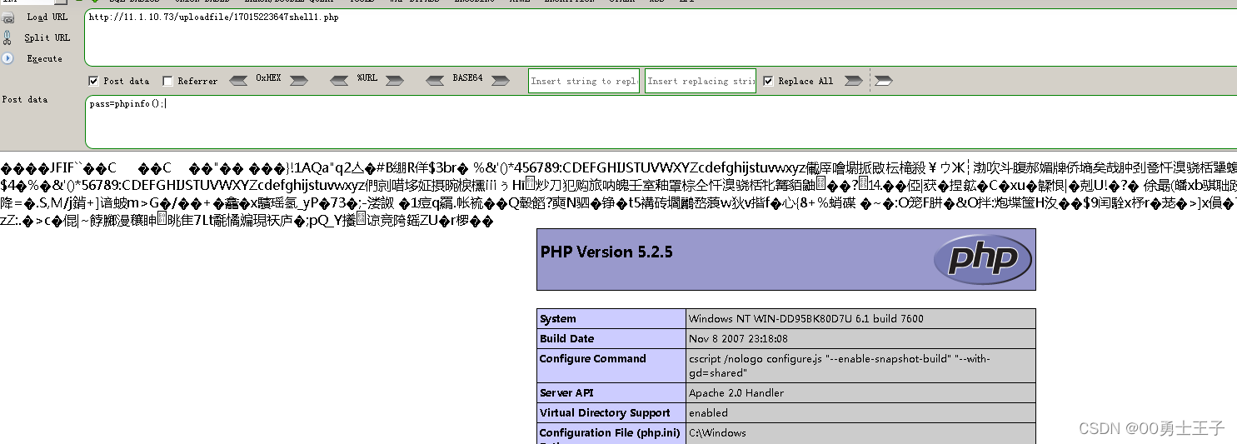Focus the URL text area with shell1.php
The width and height of the screenshot is (1237, 444).
[661, 37]
